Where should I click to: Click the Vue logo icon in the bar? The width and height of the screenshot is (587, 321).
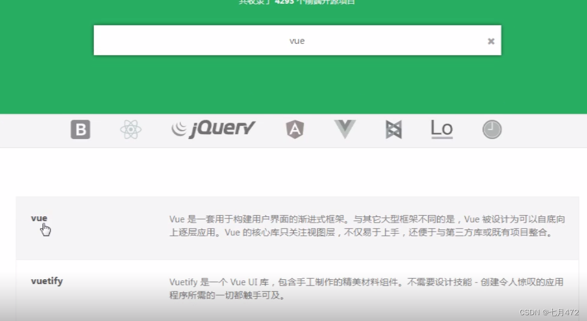[x=345, y=129]
